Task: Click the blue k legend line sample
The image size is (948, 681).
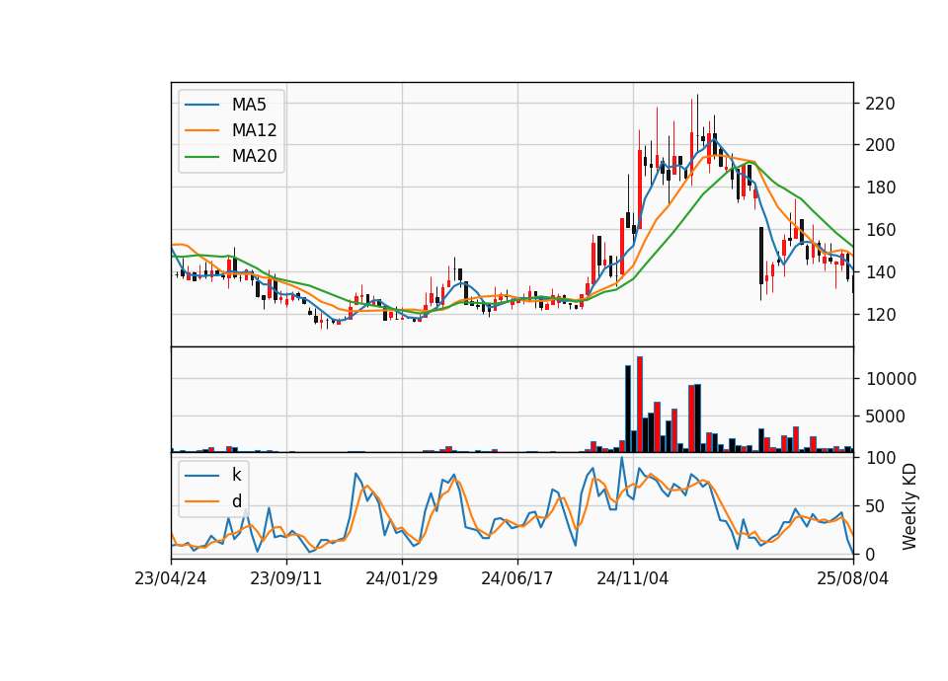Action: [x=201, y=475]
